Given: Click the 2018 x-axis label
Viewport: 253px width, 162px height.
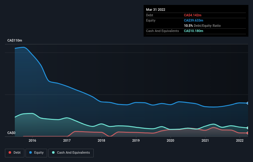Looking at the screenshot, I should coord(101,140).
